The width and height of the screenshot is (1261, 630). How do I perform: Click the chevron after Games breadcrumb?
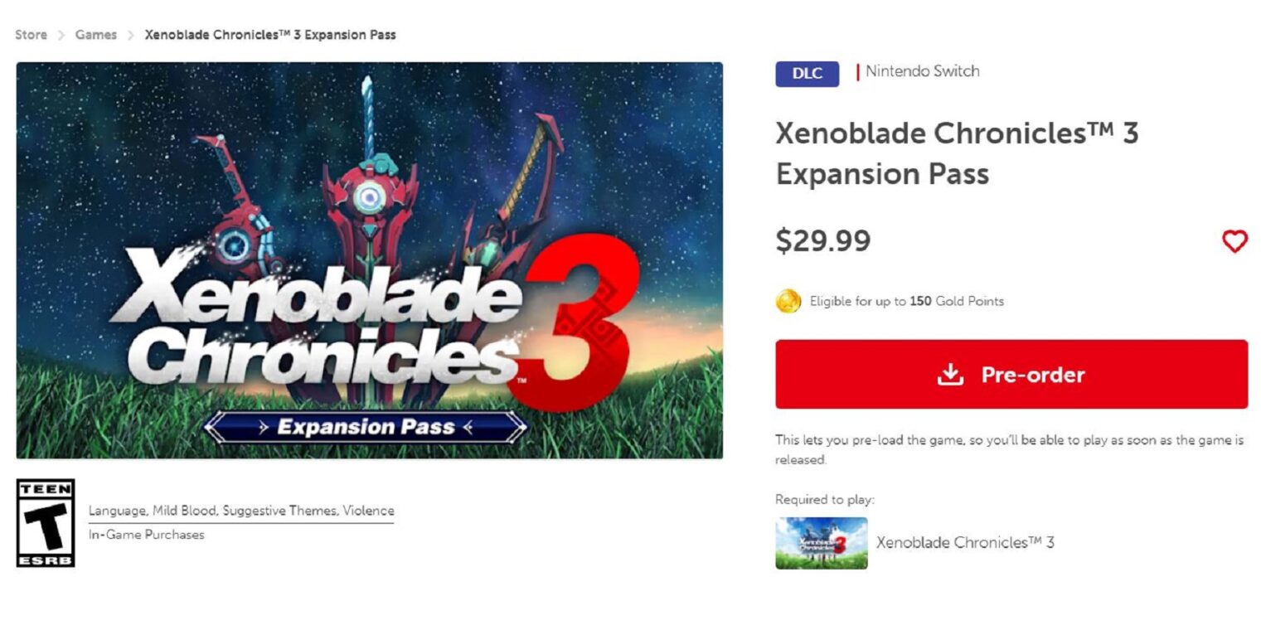(x=131, y=35)
